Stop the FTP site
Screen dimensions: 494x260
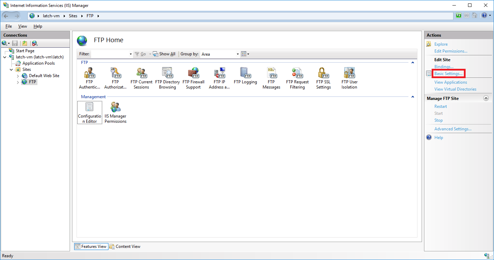[439, 120]
